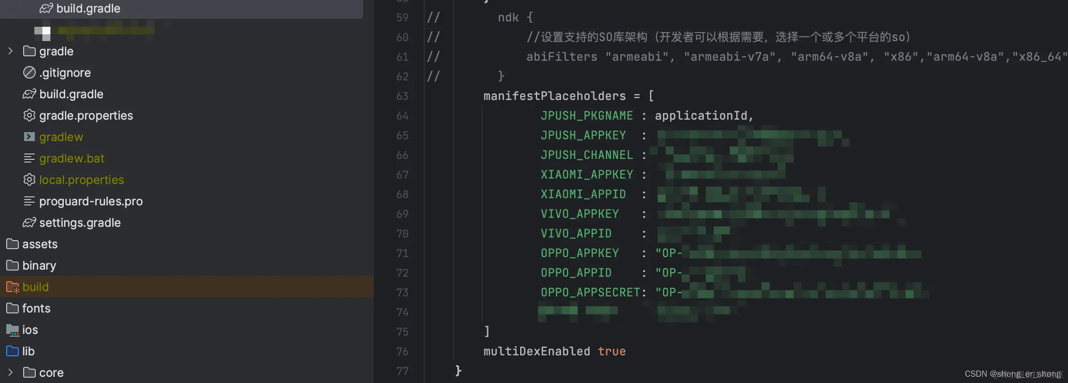This screenshot has width=1068, height=383.
Task: Expand the core folder chevron
Action: pyautogui.click(x=11, y=372)
